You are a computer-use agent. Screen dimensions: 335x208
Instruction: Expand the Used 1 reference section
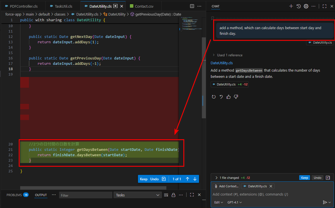[x=227, y=55]
